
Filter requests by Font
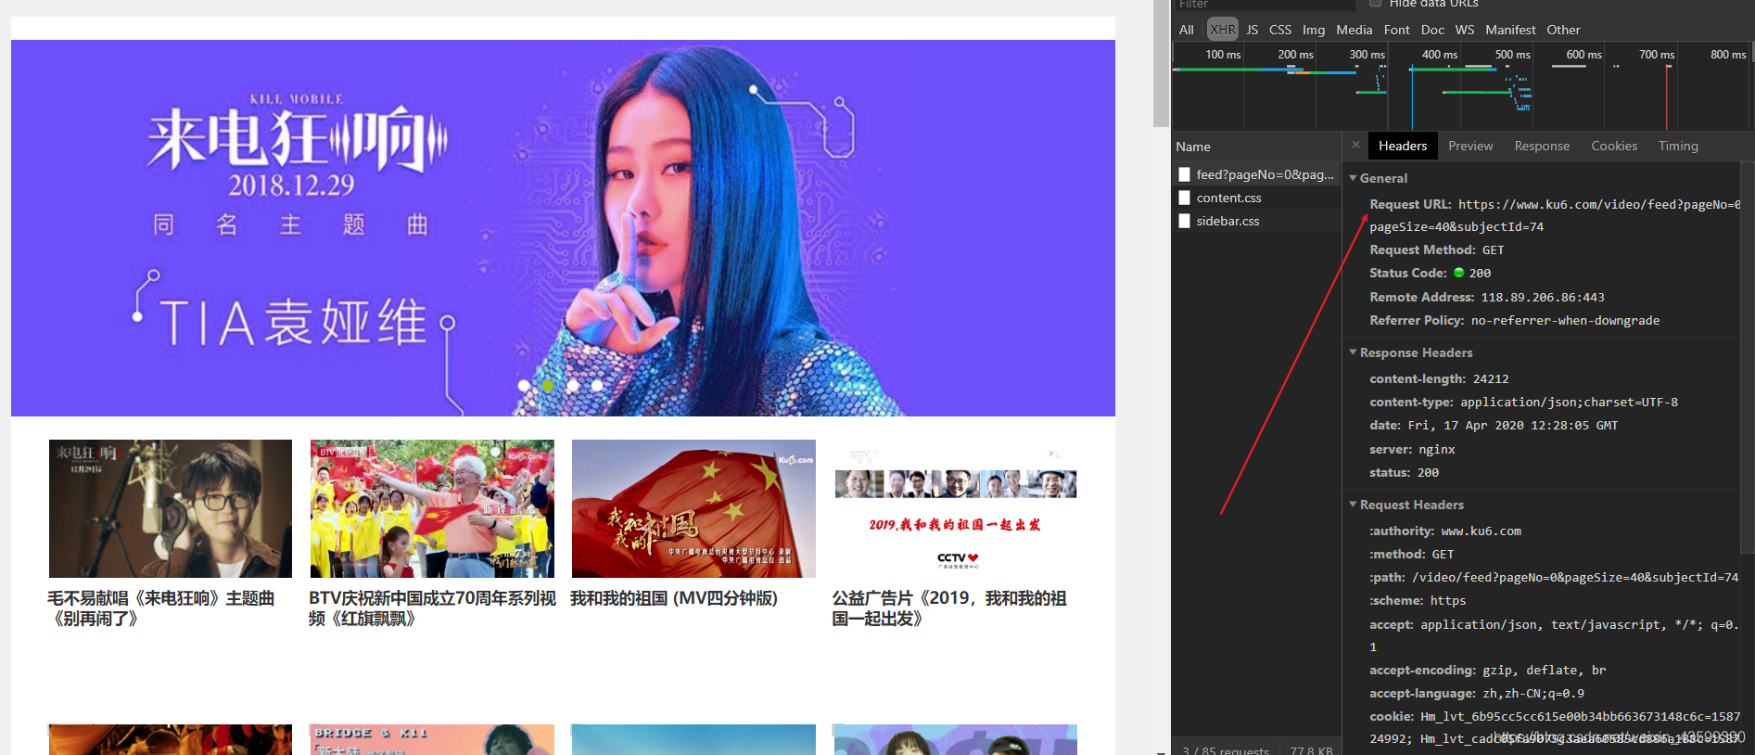[x=1396, y=30]
